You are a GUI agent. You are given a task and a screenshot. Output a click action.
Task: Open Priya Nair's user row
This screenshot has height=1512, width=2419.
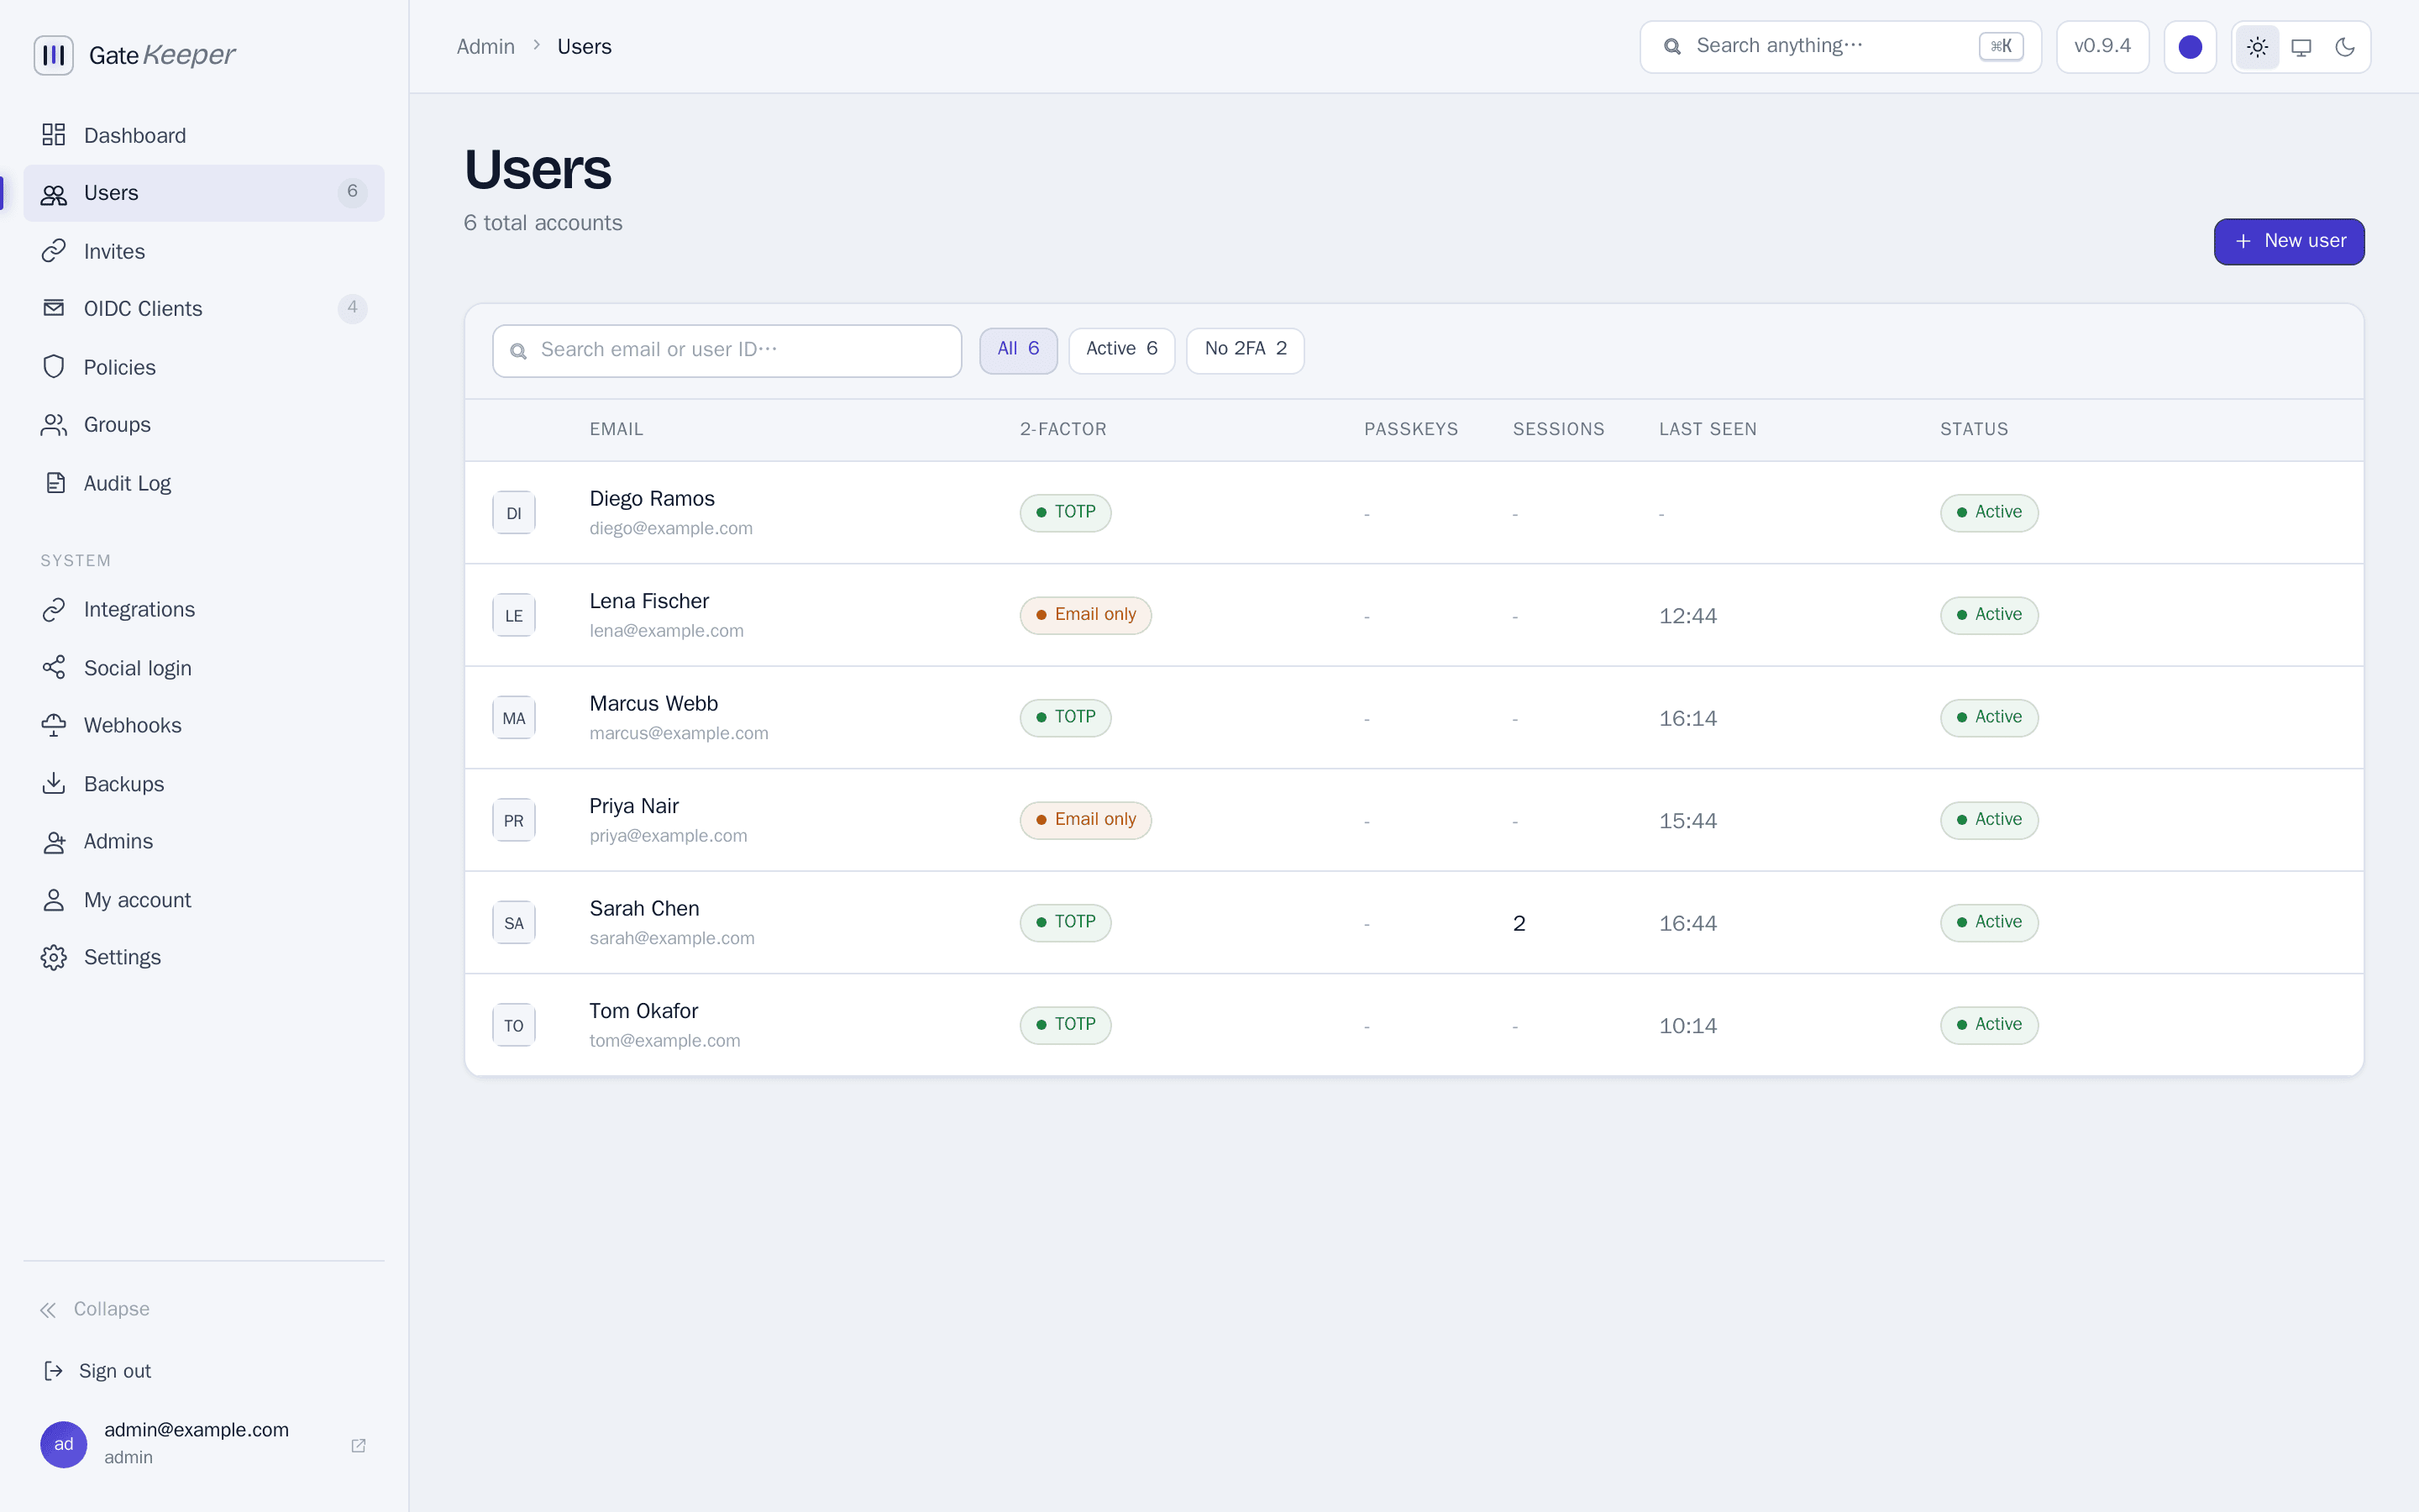(x=1414, y=820)
